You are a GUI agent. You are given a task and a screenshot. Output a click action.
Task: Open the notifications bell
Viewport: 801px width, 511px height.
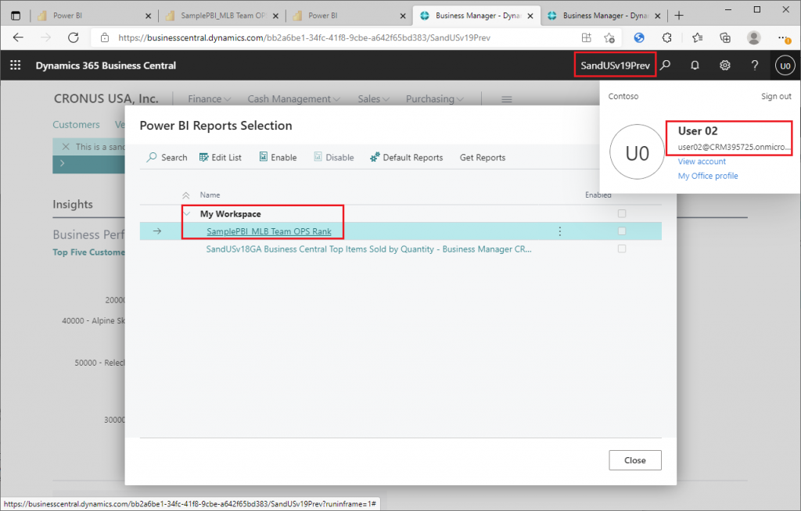pos(695,66)
